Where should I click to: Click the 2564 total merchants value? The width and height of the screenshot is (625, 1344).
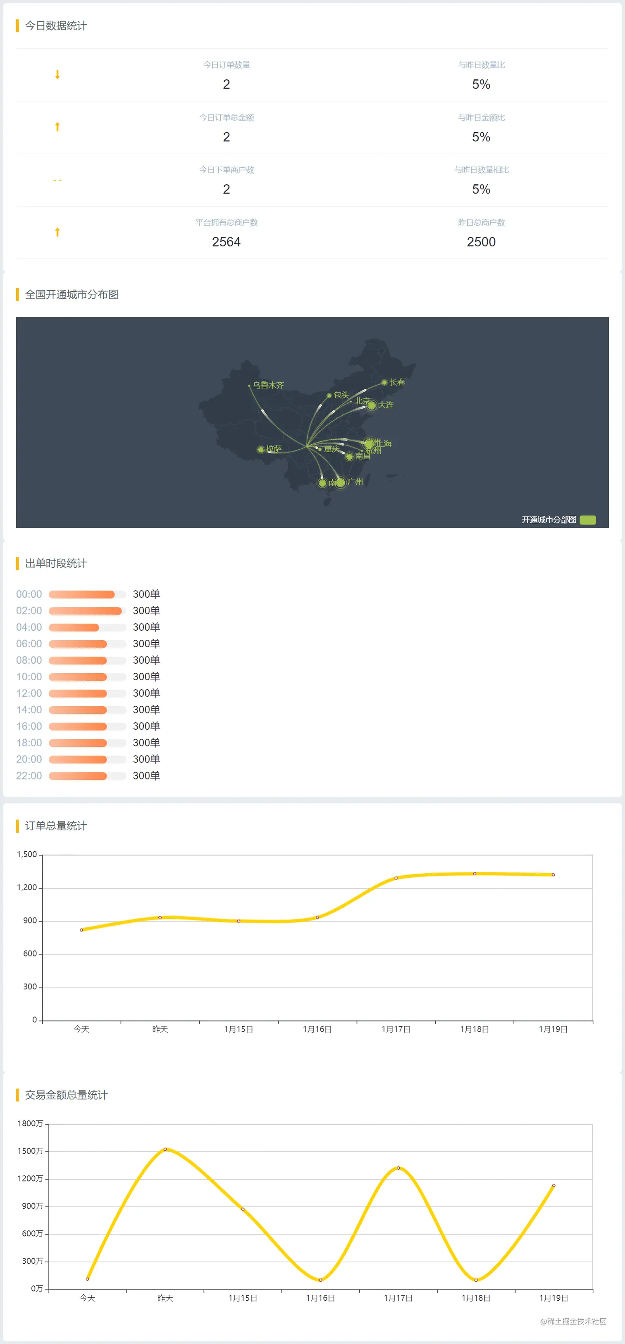(x=227, y=242)
